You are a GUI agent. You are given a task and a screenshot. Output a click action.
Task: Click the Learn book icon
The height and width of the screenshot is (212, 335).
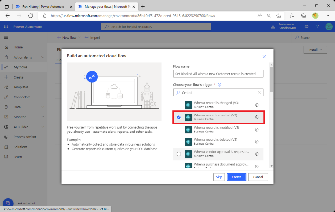tap(6, 157)
